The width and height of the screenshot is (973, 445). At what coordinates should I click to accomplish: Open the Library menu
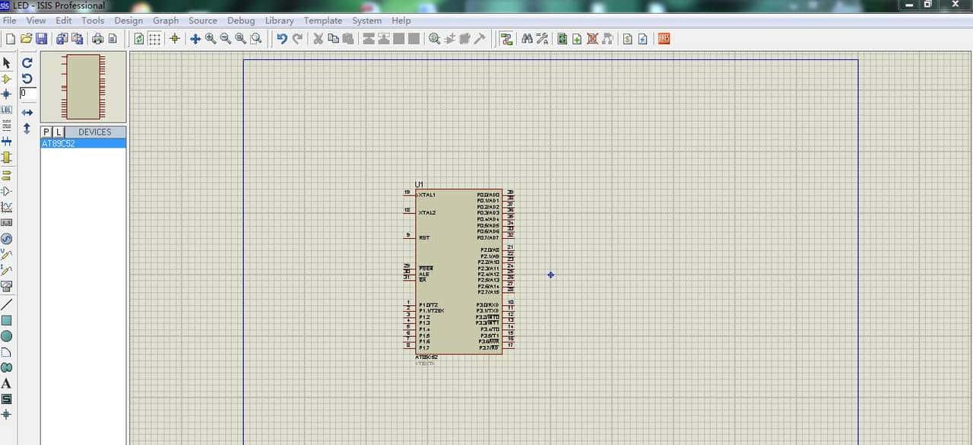tap(279, 21)
